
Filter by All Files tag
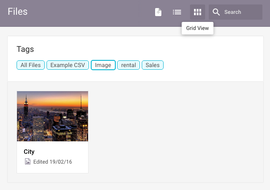[31, 65]
